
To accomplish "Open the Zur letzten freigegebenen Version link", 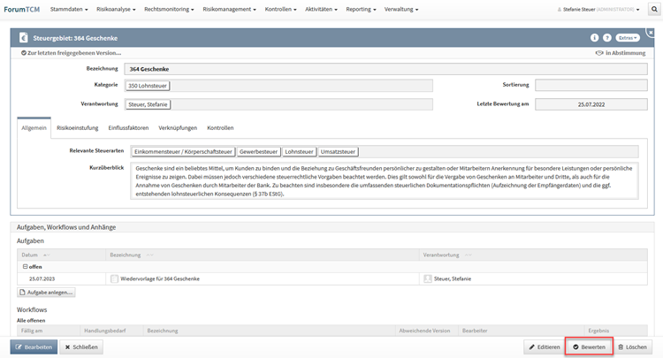I will click(x=72, y=53).
